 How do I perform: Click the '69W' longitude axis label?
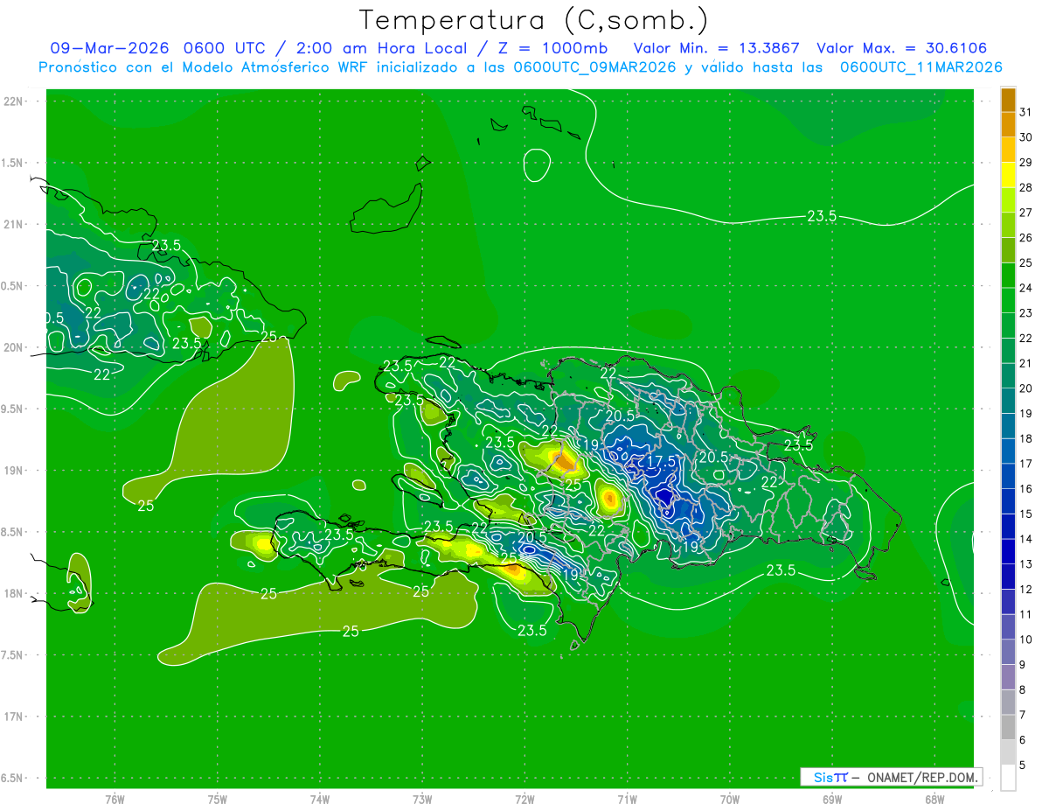click(x=832, y=800)
